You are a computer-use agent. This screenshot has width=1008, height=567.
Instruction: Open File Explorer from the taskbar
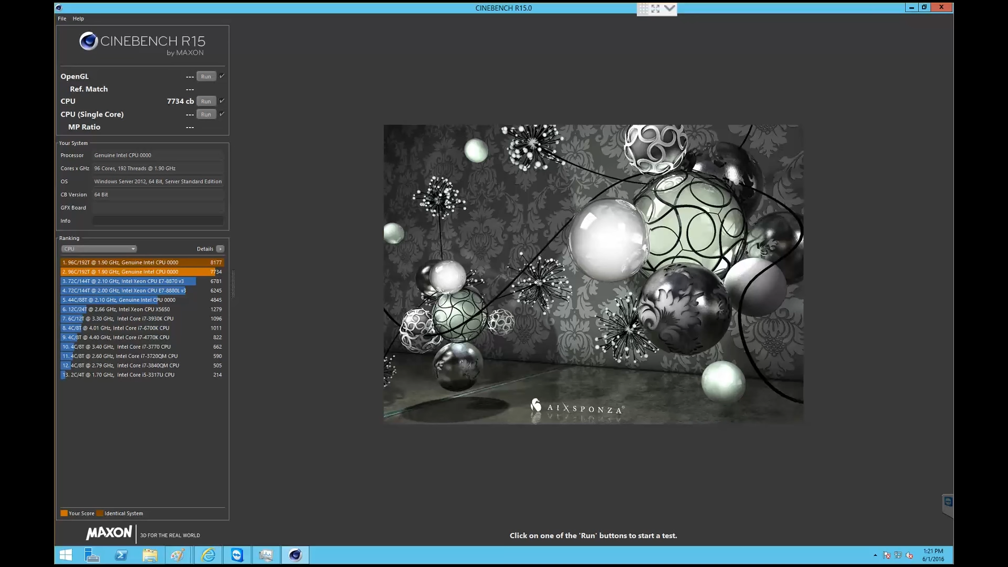[x=150, y=555]
